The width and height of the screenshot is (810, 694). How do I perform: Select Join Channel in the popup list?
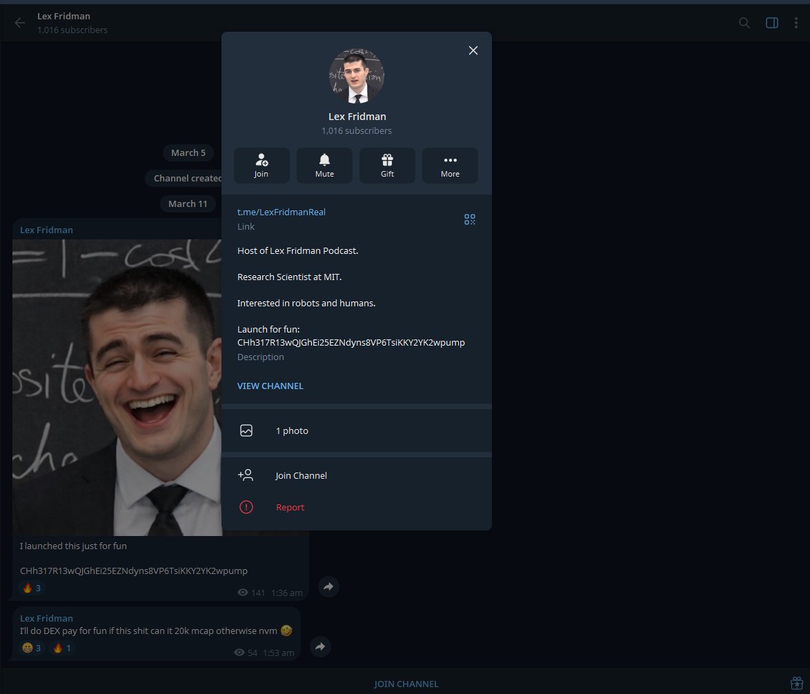[x=357, y=475]
